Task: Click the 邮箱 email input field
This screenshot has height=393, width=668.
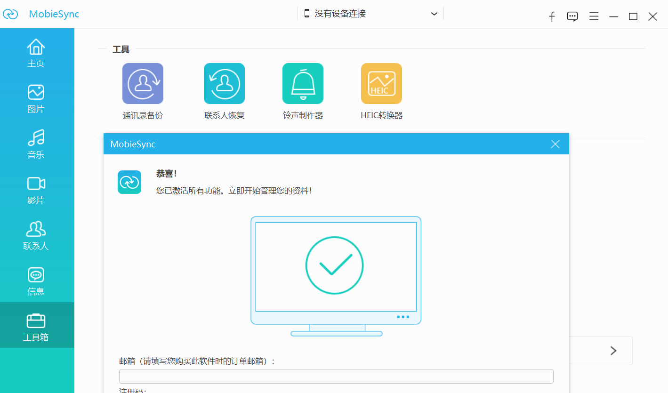Action: [336, 377]
